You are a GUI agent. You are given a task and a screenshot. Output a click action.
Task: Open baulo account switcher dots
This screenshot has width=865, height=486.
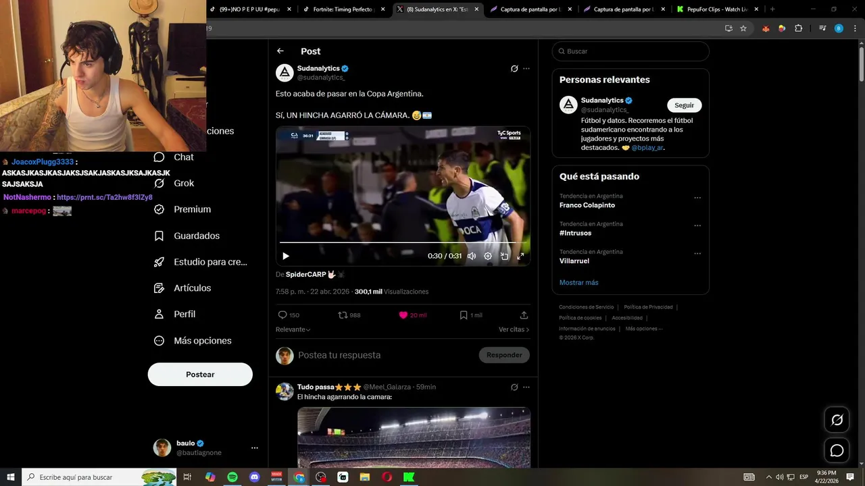point(255,448)
